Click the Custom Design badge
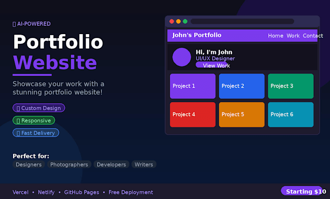This screenshot has width=330, height=199. 39,108
